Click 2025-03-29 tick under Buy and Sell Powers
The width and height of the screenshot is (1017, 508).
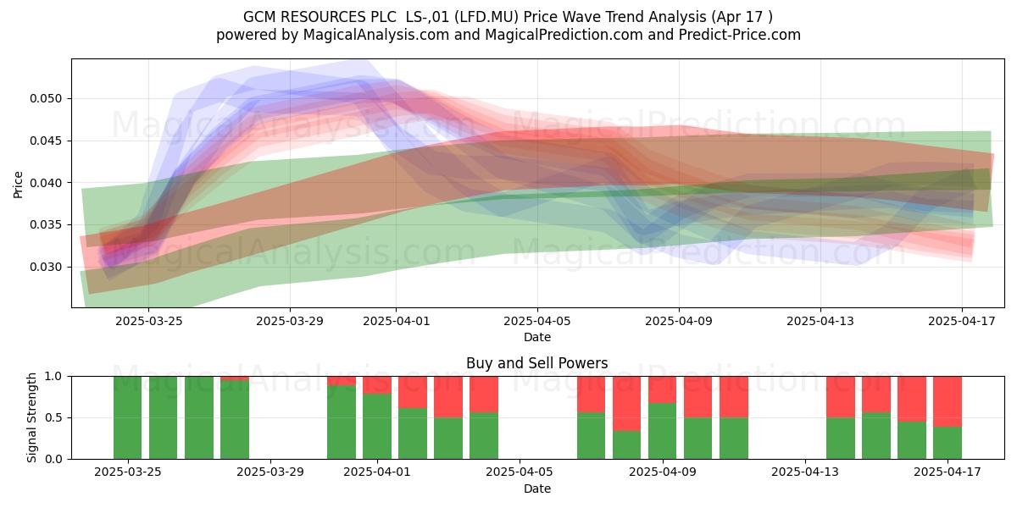click(x=270, y=472)
